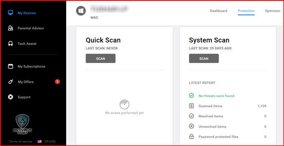Viewport: 284px width, 146px height.
Task: Click the No scans performed yet text
Action: tap(124, 113)
